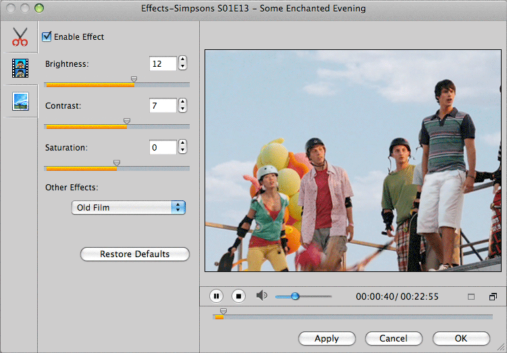Increase Contrast with up stepper arrow
507x353 pixels.
[183, 101]
